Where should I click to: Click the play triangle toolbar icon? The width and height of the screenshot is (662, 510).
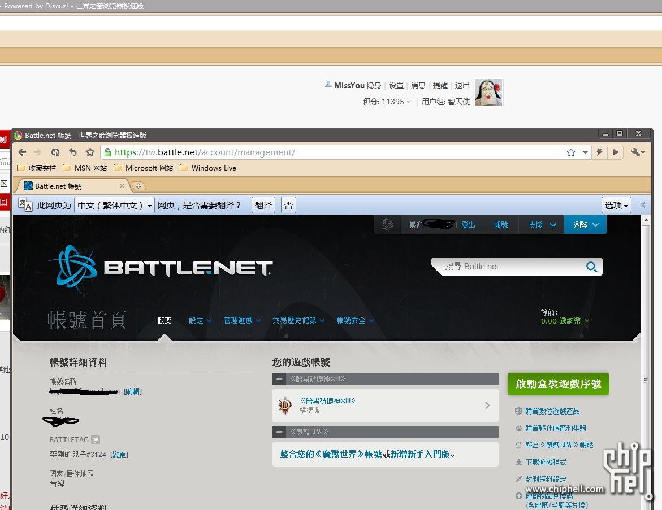point(616,152)
